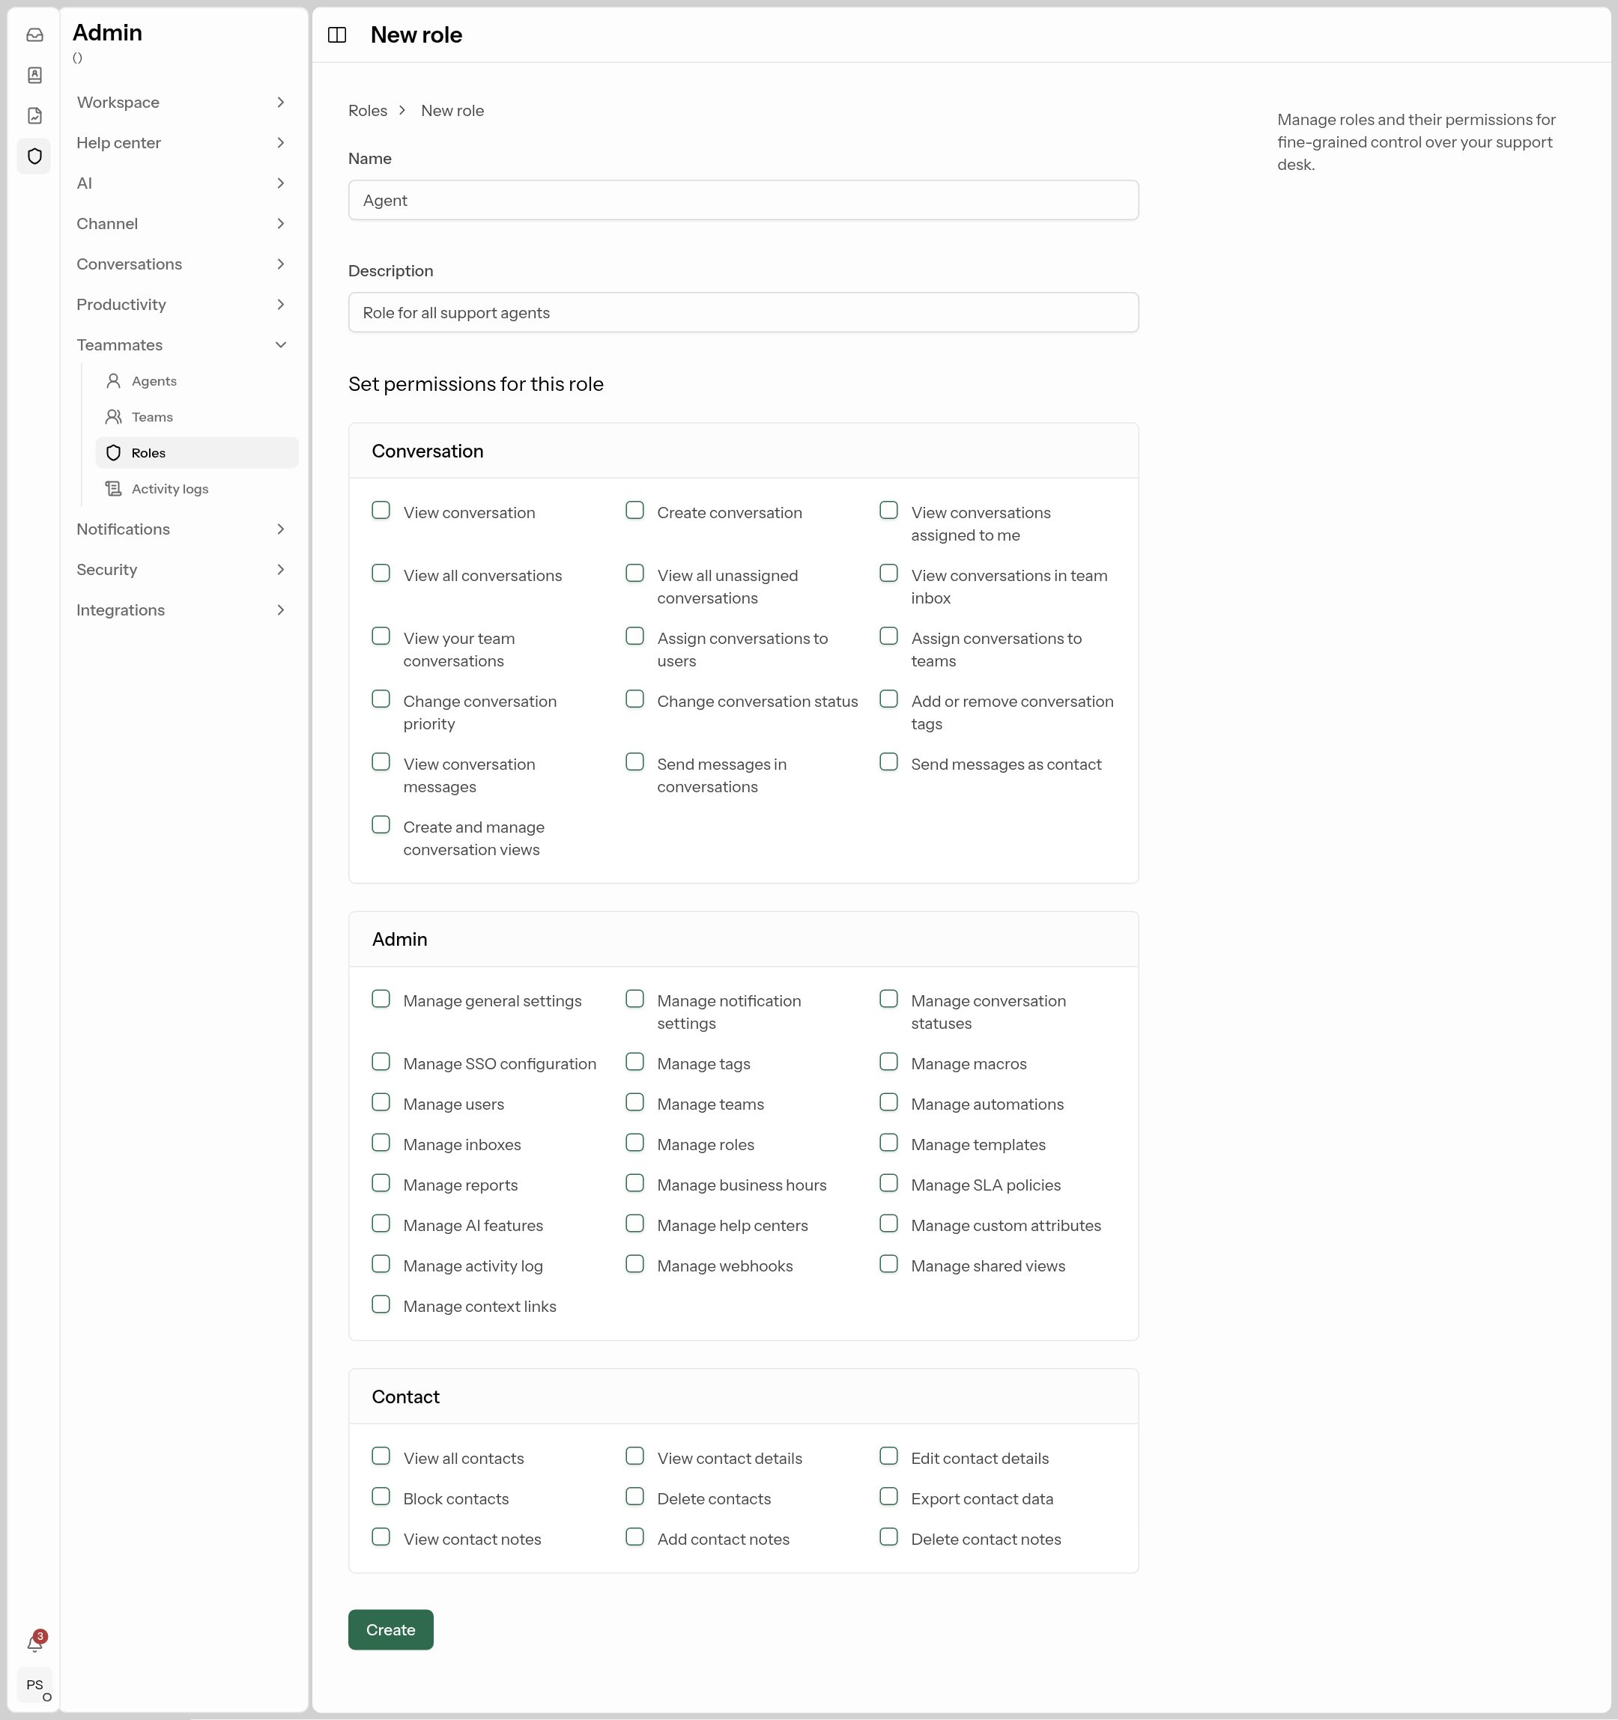Expand the Channel section

(181, 224)
